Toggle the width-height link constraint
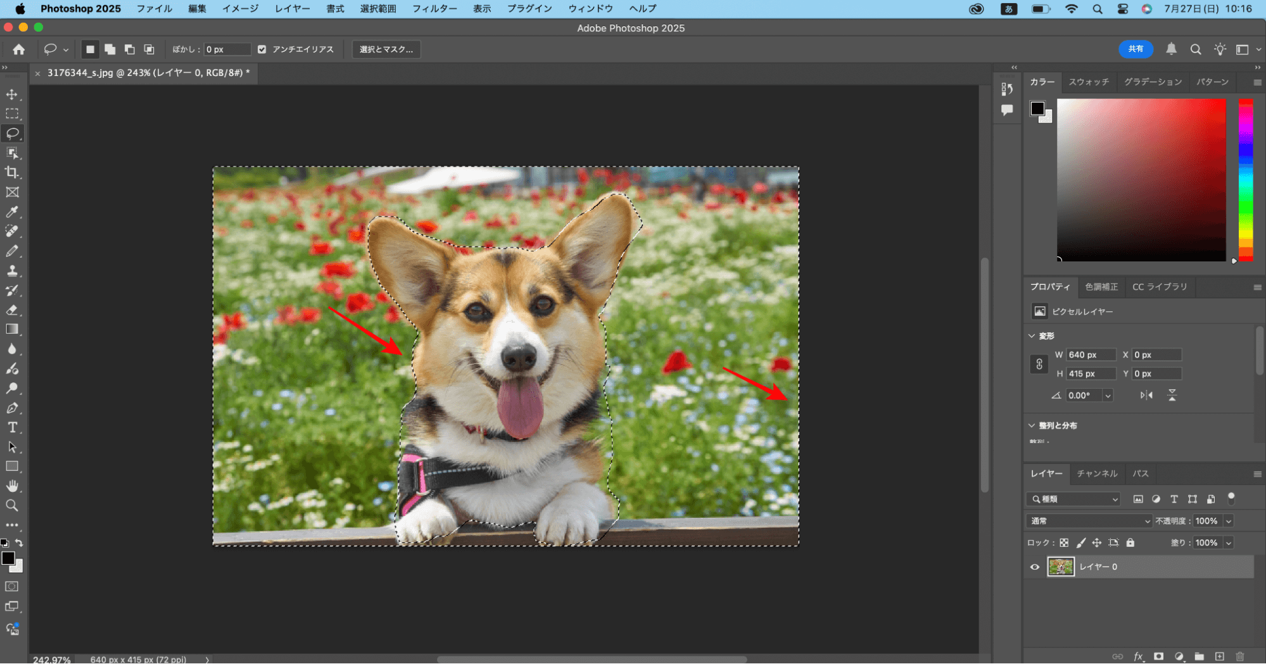1266x664 pixels. [x=1039, y=364]
